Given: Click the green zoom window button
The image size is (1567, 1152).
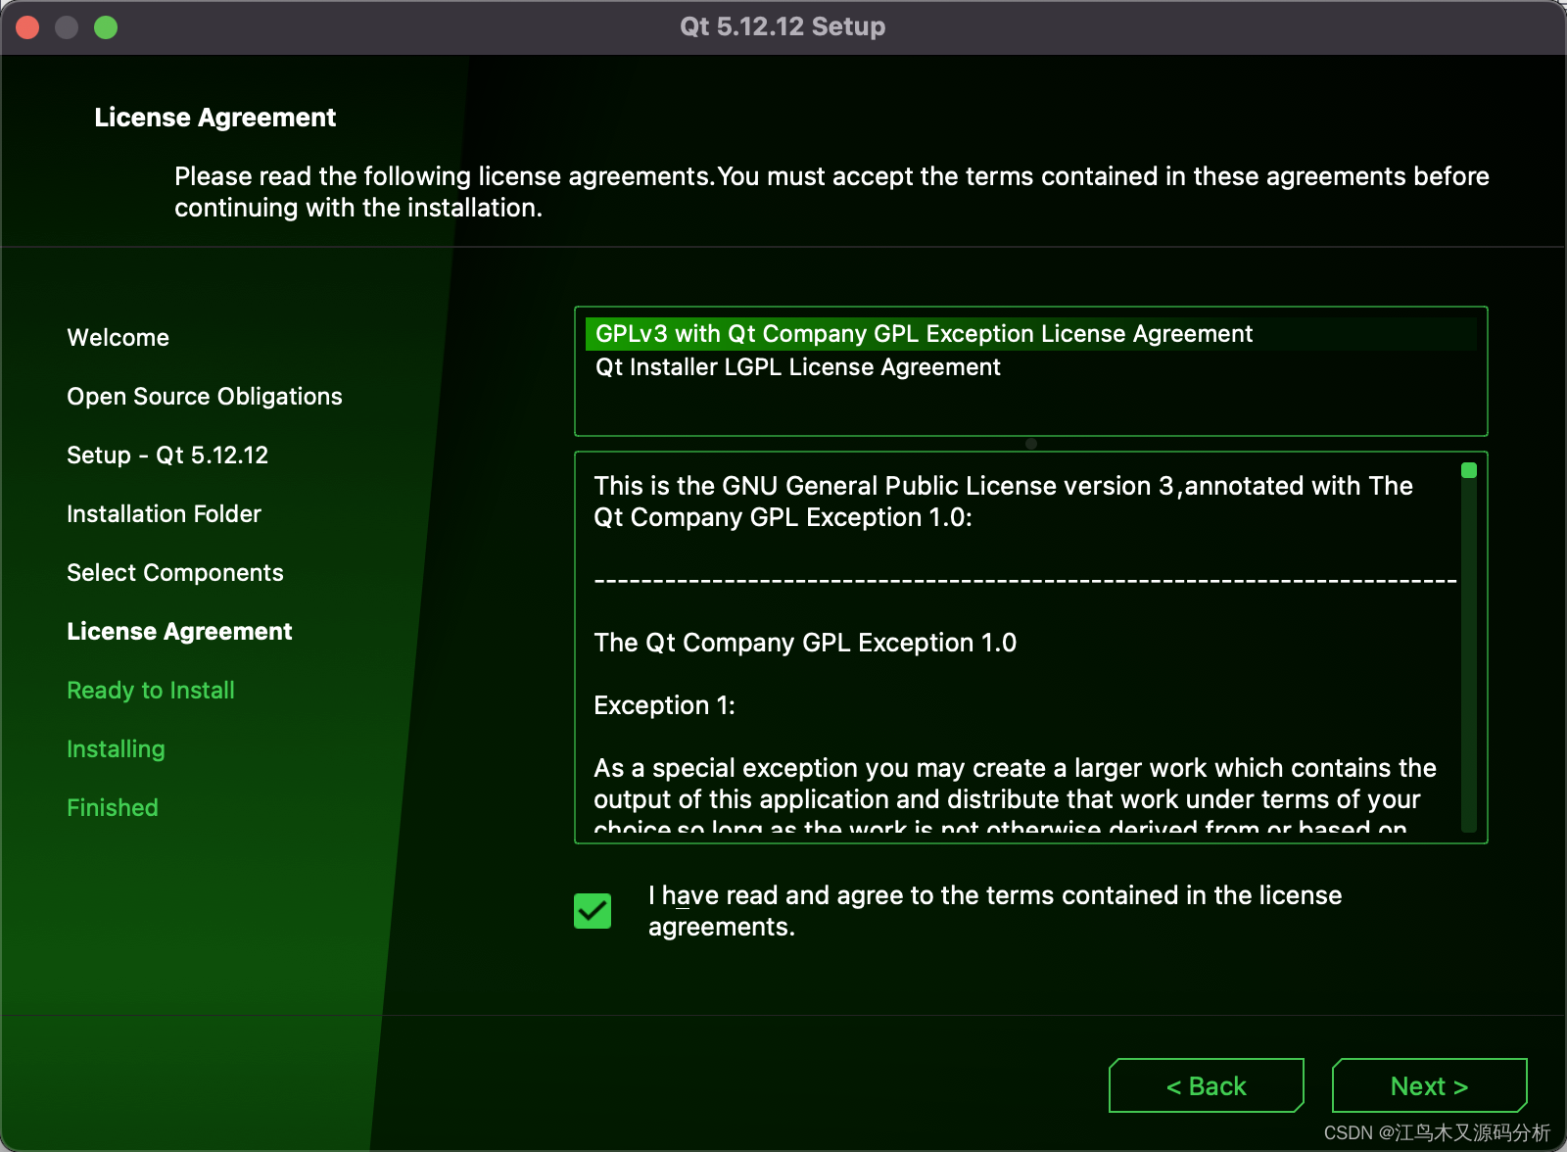Looking at the screenshot, I should pyautogui.click(x=104, y=27).
